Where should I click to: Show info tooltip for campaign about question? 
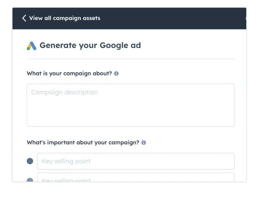click(116, 74)
